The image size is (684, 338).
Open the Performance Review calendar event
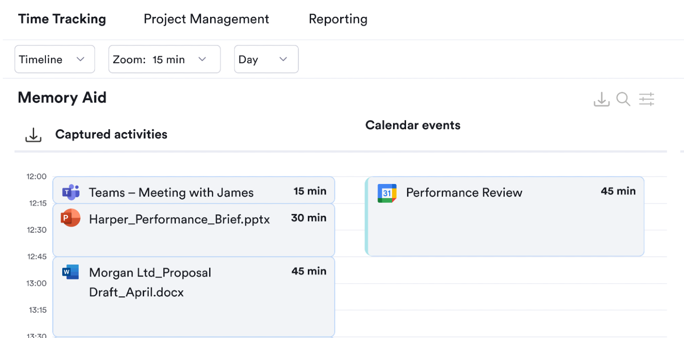[x=504, y=216]
